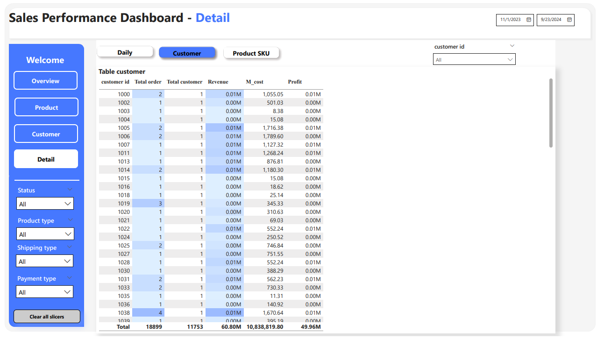604x339 pixels.
Task: Click chevron icon beside Payment type label
Action: tap(70, 278)
